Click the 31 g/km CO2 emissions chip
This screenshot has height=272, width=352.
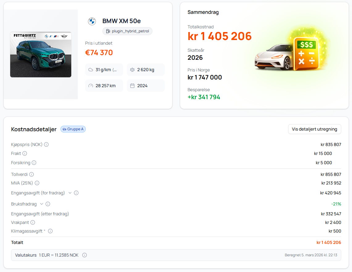[x=104, y=70]
